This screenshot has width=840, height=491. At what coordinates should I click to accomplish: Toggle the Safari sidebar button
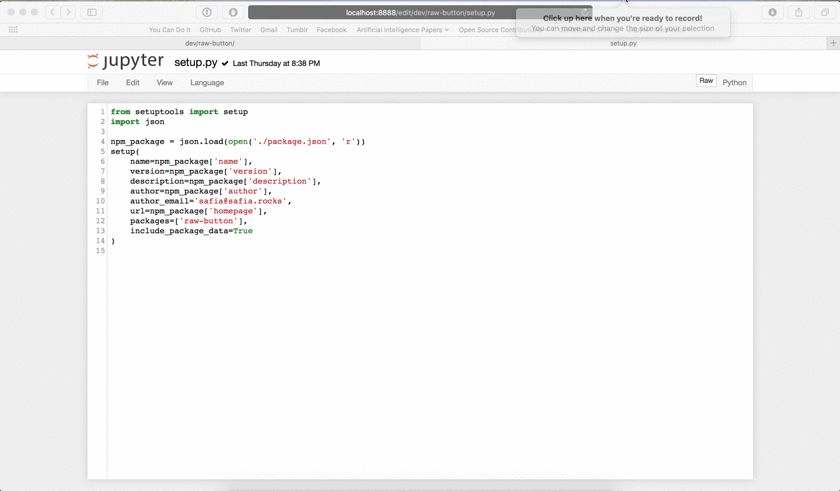[x=92, y=12]
